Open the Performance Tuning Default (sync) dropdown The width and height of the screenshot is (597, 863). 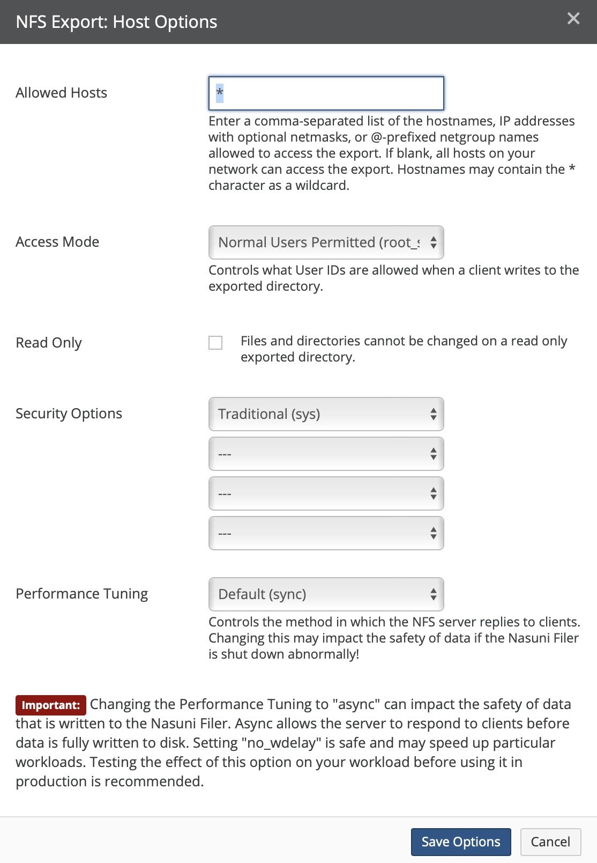click(x=326, y=594)
